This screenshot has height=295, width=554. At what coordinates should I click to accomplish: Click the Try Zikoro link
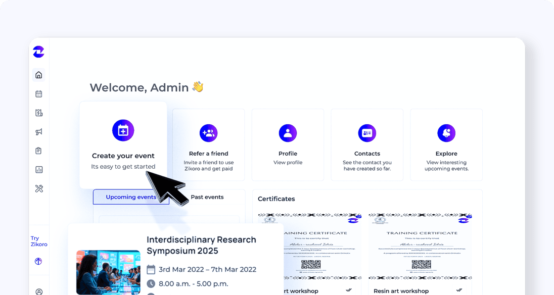(39, 241)
